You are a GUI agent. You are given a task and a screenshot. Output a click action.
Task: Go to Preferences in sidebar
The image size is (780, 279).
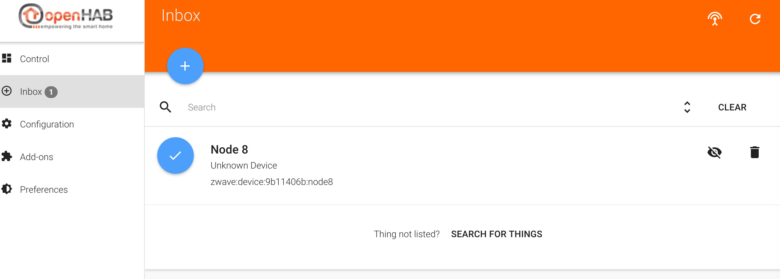pyautogui.click(x=72, y=189)
